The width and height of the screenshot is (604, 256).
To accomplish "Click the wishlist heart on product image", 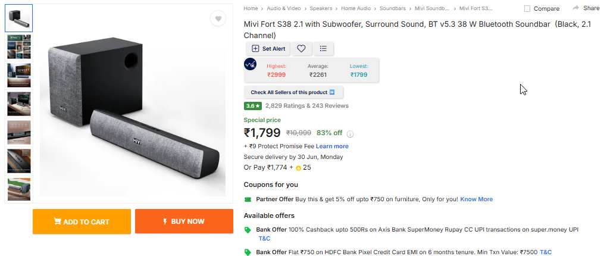I will pyautogui.click(x=218, y=19).
